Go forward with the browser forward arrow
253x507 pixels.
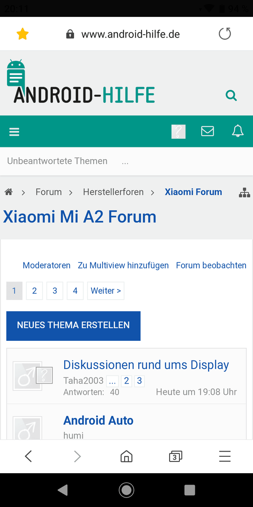[77, 456]
